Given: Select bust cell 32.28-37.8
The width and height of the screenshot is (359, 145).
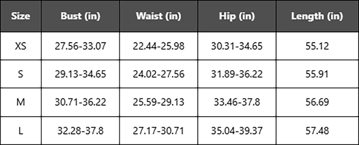Looking at the screenshot, I should click(80, 131).
